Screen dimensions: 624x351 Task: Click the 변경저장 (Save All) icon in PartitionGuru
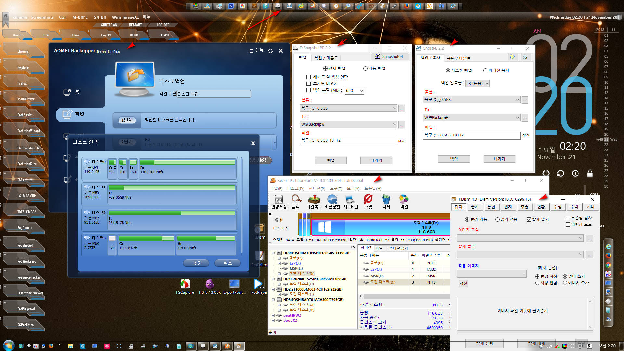pos(279,201)
